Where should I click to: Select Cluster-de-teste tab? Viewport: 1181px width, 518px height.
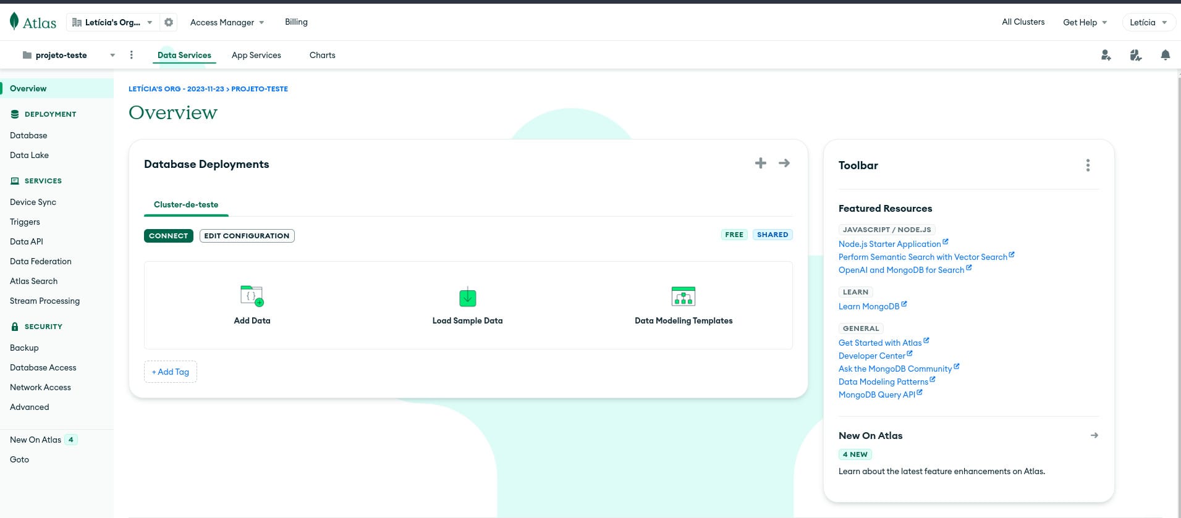pyautogui.click(x=186, y=204)
